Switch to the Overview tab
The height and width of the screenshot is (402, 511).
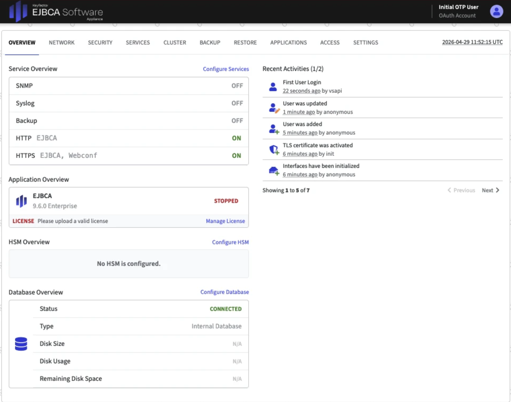pyautogui.click(x=22, y=42)
